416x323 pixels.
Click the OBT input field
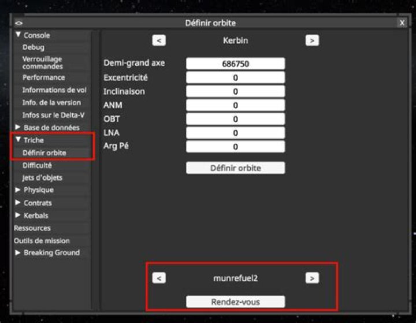236,119
